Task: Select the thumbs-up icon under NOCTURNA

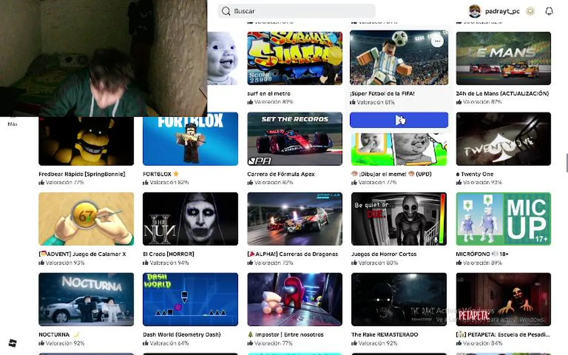Action: click(x=41, y=343)
